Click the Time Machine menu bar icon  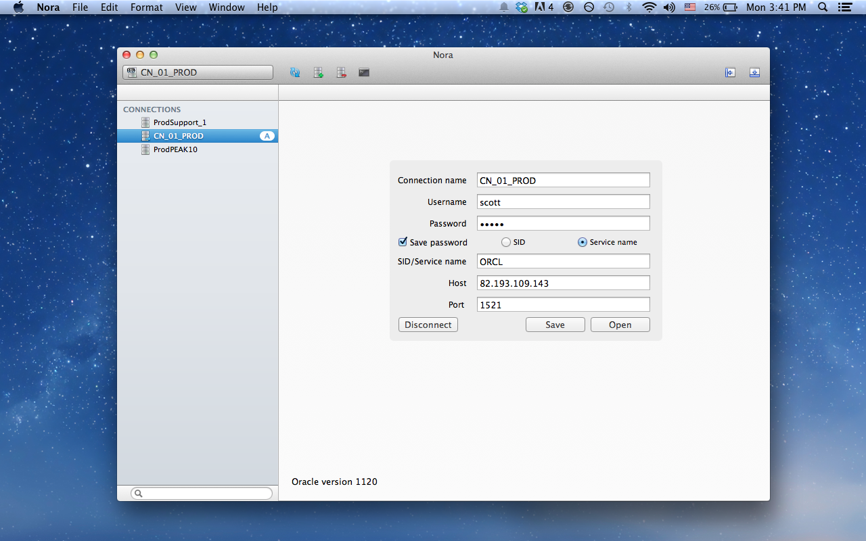coord(609,7)
